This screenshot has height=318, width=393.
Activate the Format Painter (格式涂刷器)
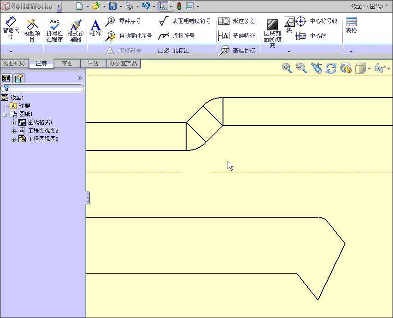(76, 30)
